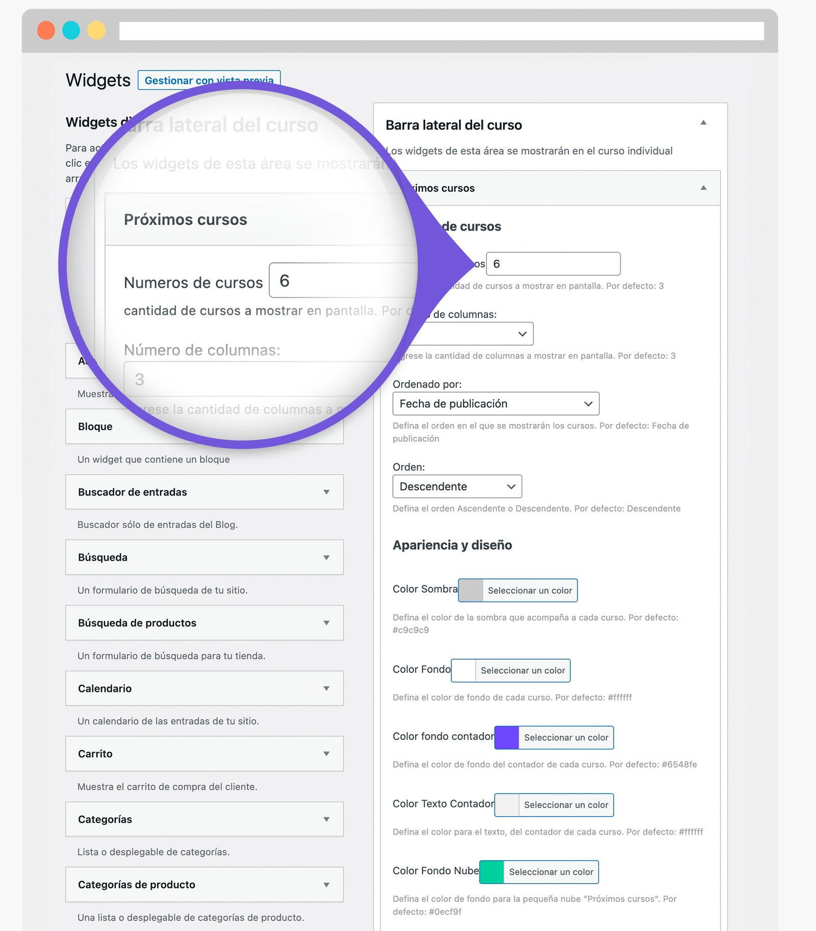This screenshot has width=816, height=931.
Task: Click the Numeros de cursos input field
Action: point(553,264)
